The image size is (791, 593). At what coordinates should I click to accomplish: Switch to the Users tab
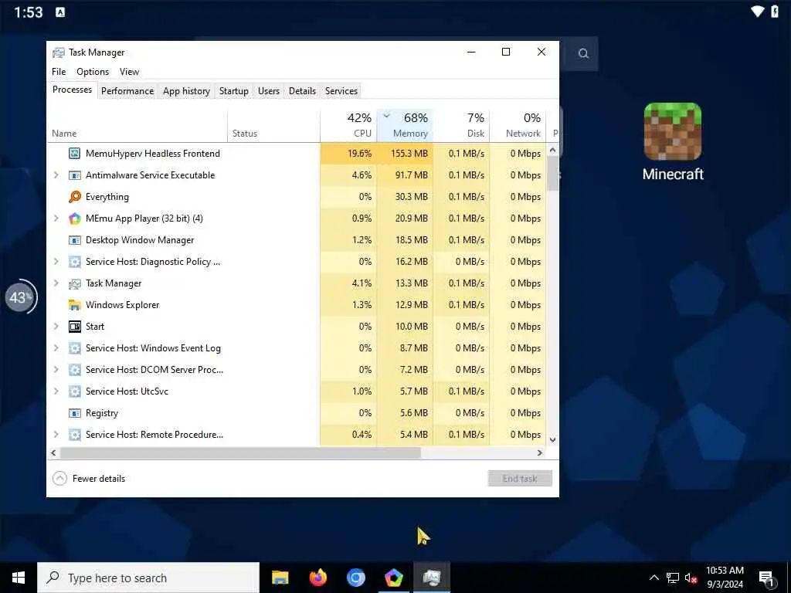[x=268, y=91]
